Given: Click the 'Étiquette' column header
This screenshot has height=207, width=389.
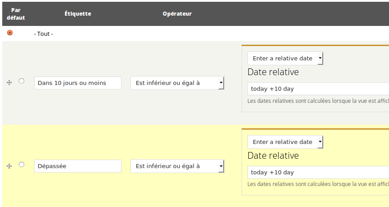Looking at the screenshot, I should (x=78, y=14).
